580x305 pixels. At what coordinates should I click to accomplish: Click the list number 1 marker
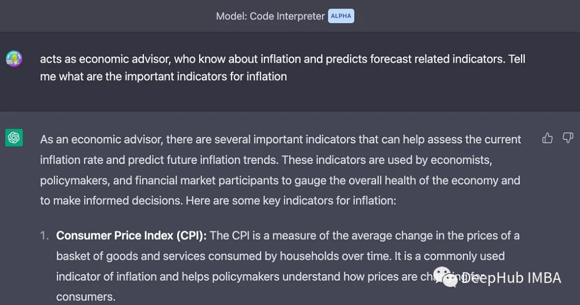coord(45,236)
